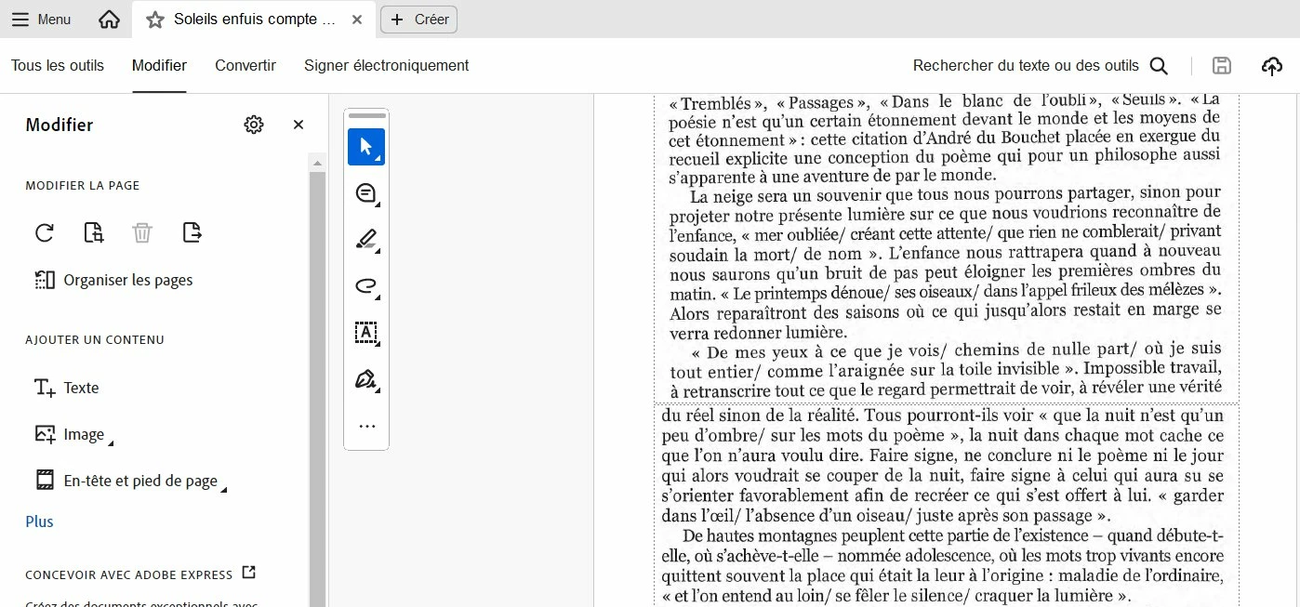The image size is (1300, 607).
Task: Open Modifier panel settings gear
Action: tap(254, 125)
